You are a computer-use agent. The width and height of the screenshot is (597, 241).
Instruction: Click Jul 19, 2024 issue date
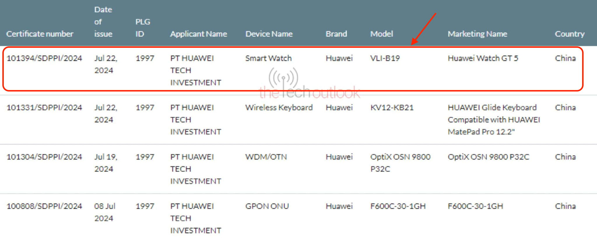(106, 163)
